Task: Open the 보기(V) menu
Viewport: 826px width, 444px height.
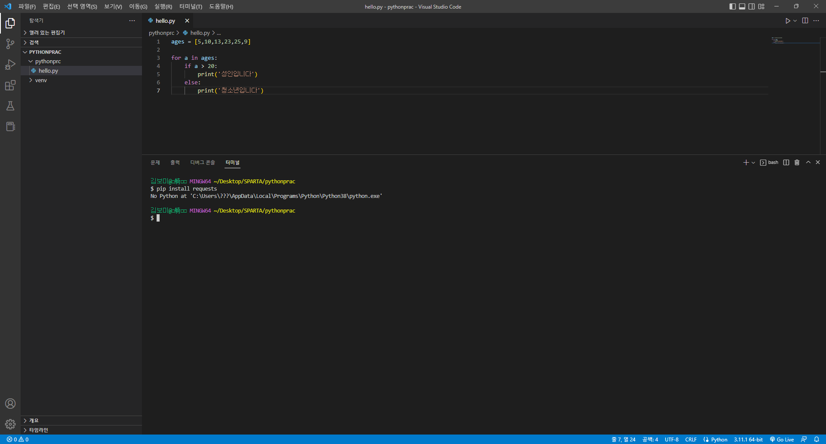Action: pos(113,6)
